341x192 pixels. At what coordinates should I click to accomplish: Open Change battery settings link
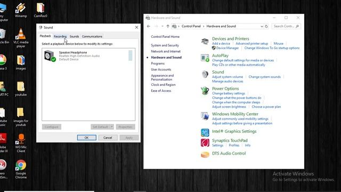pyautogui.click(x=229, y=93)
